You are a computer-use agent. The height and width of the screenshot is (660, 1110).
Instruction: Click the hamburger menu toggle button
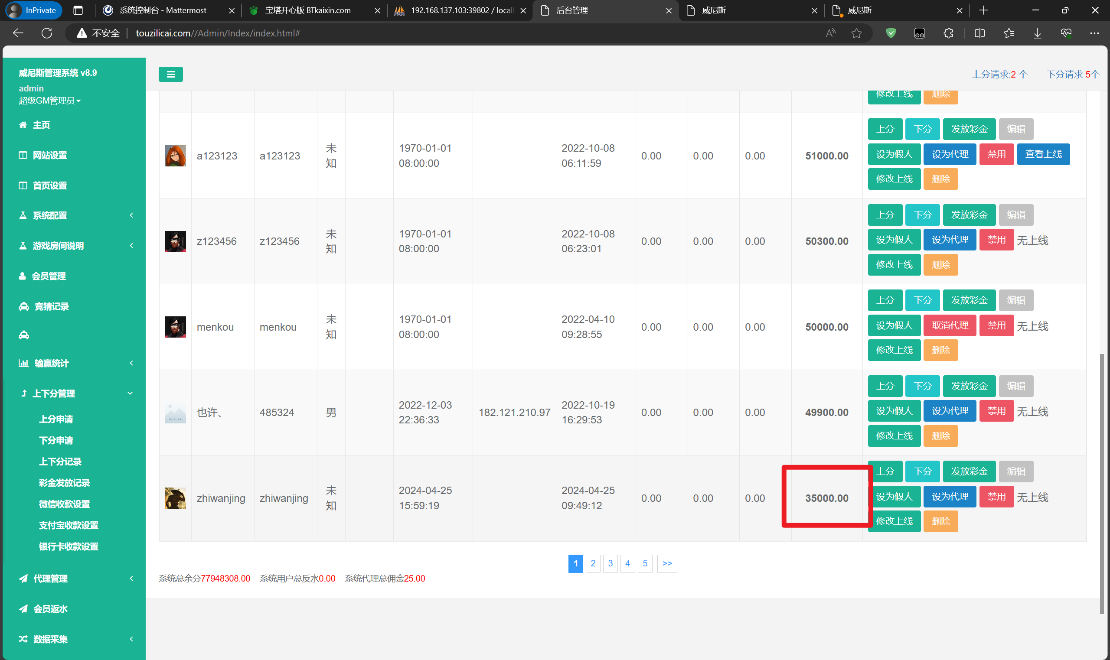click(x=170, y=74)
